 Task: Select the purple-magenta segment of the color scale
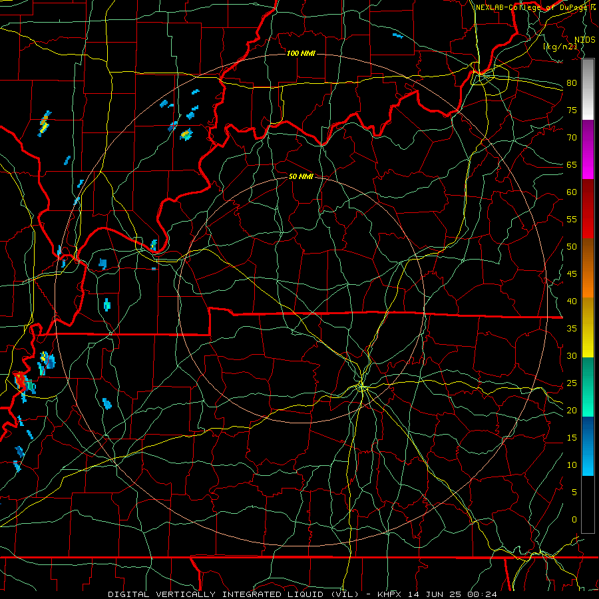click(588, 149)
